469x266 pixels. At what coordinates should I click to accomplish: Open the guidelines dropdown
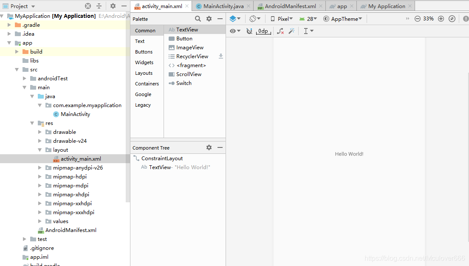click(x=308, y=31)
